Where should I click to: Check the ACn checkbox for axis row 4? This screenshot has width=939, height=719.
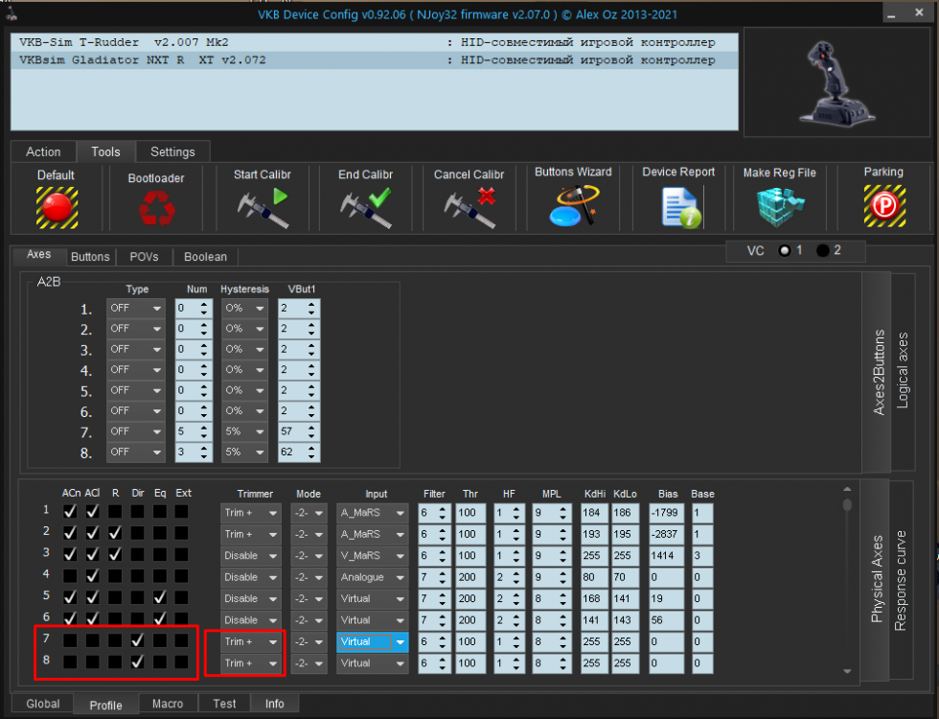[69, 577]
